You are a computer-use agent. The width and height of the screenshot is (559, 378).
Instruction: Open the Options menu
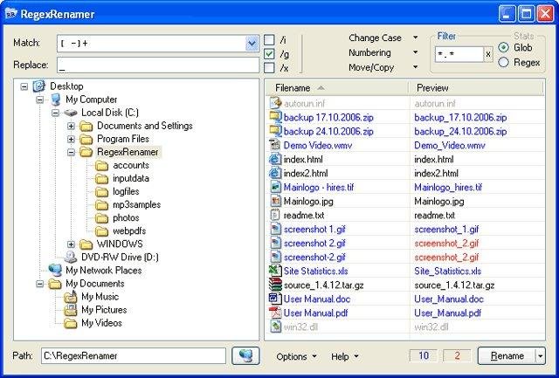(x=297, y=356)
